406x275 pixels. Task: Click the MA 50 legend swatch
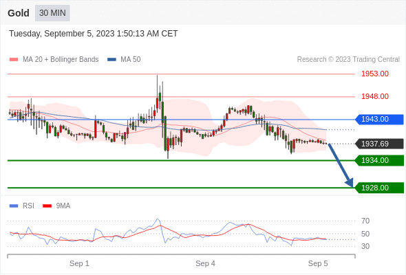(x=111, y=60)
